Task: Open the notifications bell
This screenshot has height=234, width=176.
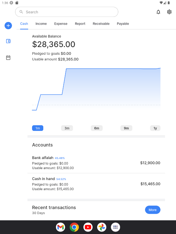Action: [158, 12]
